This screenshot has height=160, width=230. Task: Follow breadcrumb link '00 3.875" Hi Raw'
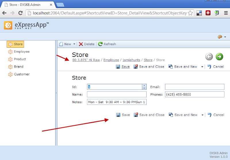click(x=86, y=60)
